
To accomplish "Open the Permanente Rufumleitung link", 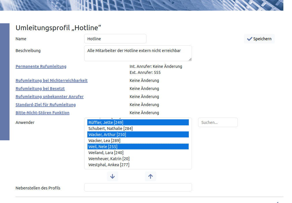I will [x=41, y=66].
